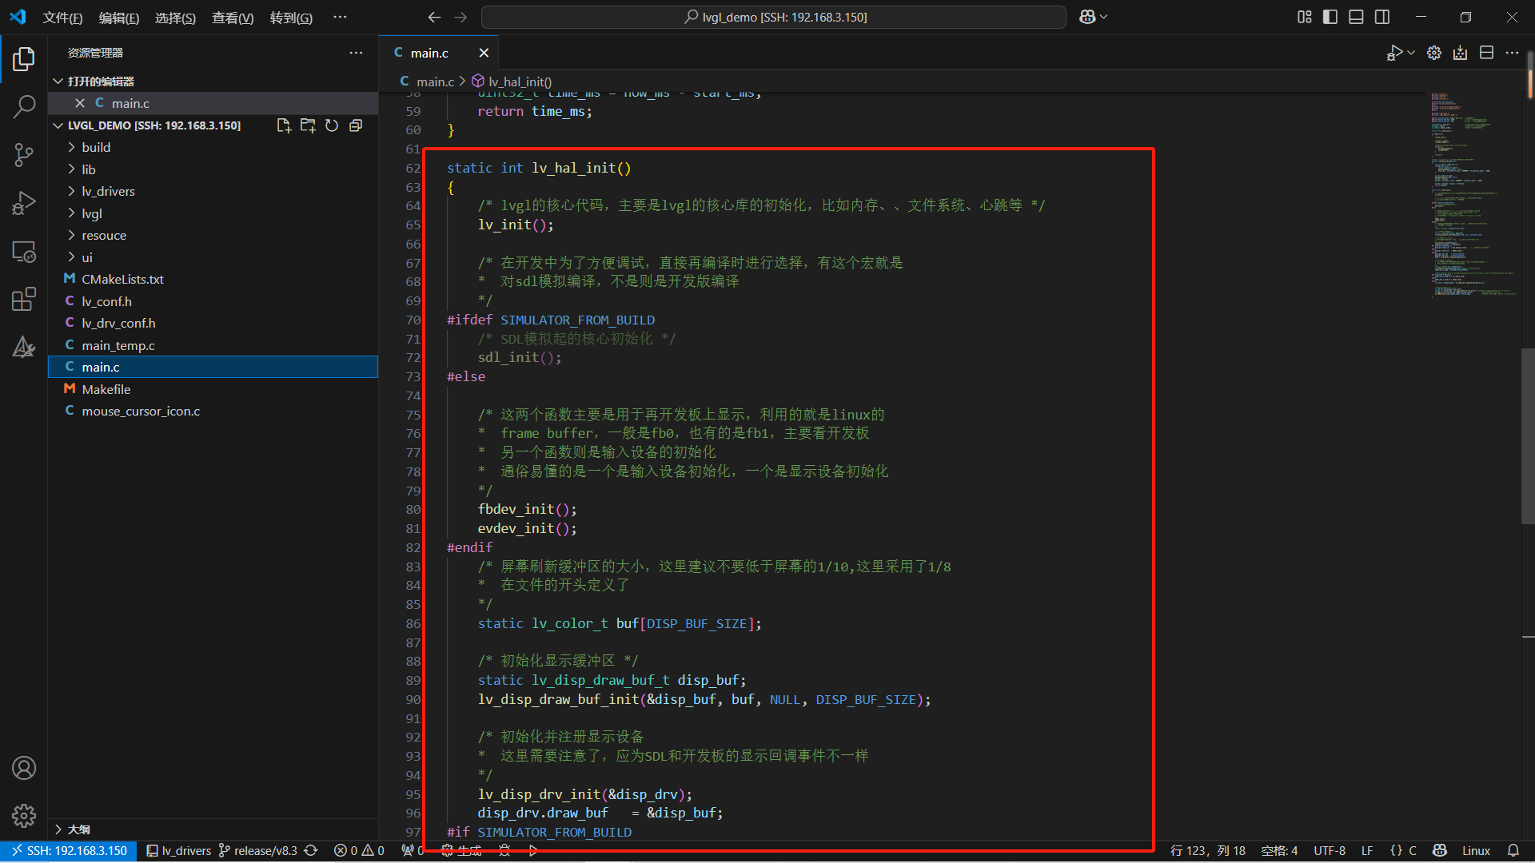Toggle the primary side bar layout button
Image resolution: width=1535 pixels, height=863 pixels.
pos(1330,17)
